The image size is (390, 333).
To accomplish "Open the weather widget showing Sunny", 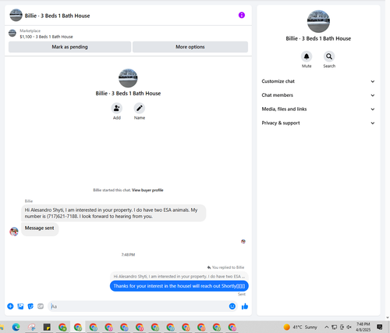I will click(x=300, y=327).
